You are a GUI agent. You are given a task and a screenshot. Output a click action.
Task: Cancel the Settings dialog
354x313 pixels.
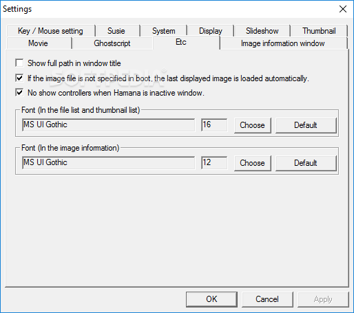(267, 299)
